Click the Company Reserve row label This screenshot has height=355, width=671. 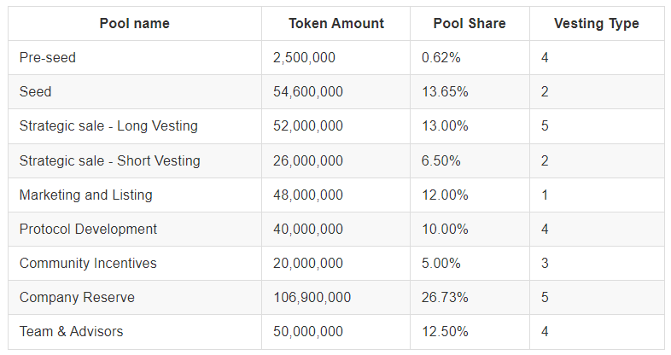pyautogui.click(x=77, y=297)
